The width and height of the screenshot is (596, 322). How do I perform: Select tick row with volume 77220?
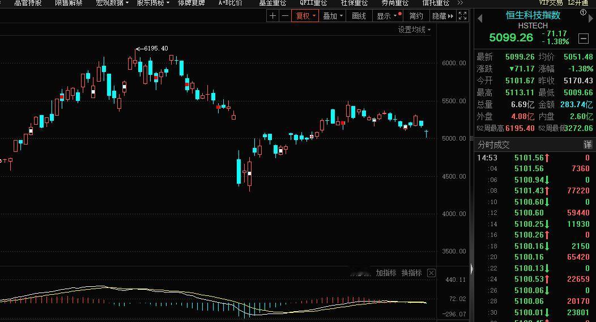534,190
